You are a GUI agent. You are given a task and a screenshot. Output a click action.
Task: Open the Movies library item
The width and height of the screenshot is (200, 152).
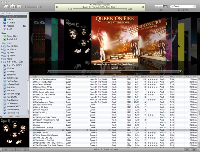click(10, 19)
